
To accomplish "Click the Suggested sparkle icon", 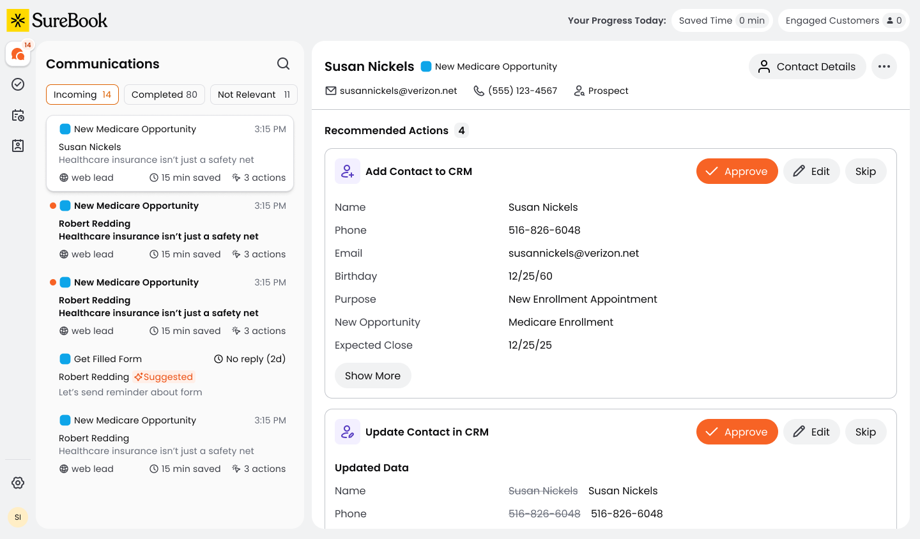I will tap(138, 377).
